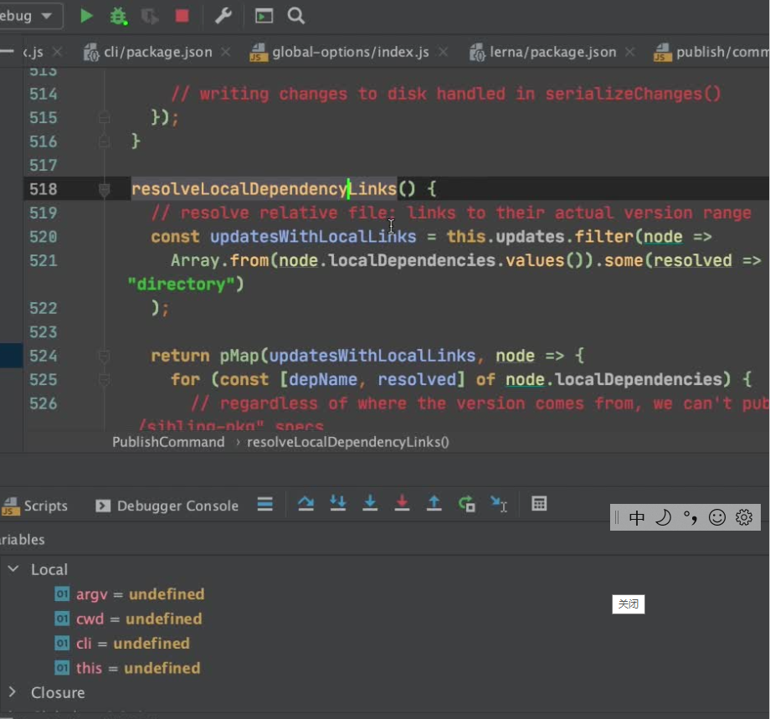Run the configuration with the green play icon
770x719 pixels.
tap(86, 16)
